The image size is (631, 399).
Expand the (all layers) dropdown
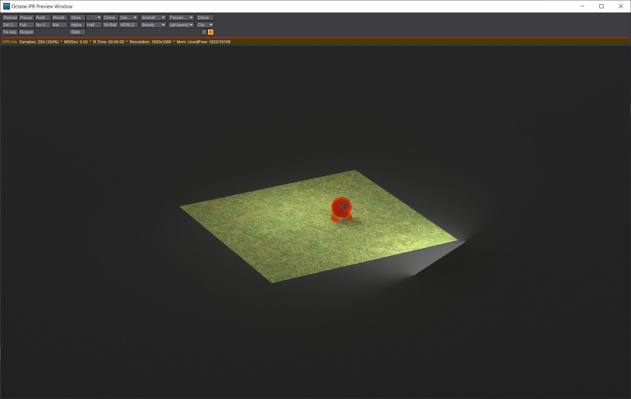coord(181,25)
